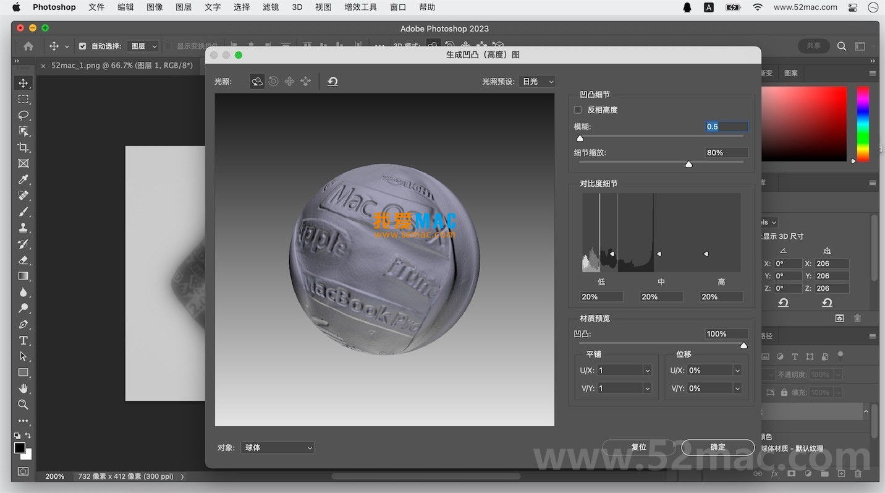Click the rotate light tool in dialog
Image resolution: width=885 pixels, height=493 pixels.
click(257, 81)
